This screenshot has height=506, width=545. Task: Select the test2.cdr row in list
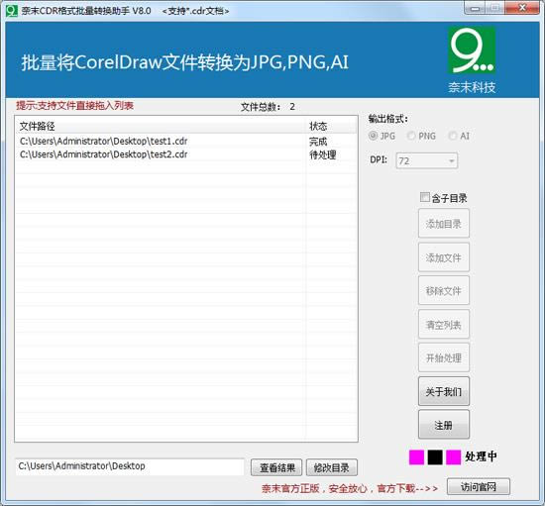186,154
